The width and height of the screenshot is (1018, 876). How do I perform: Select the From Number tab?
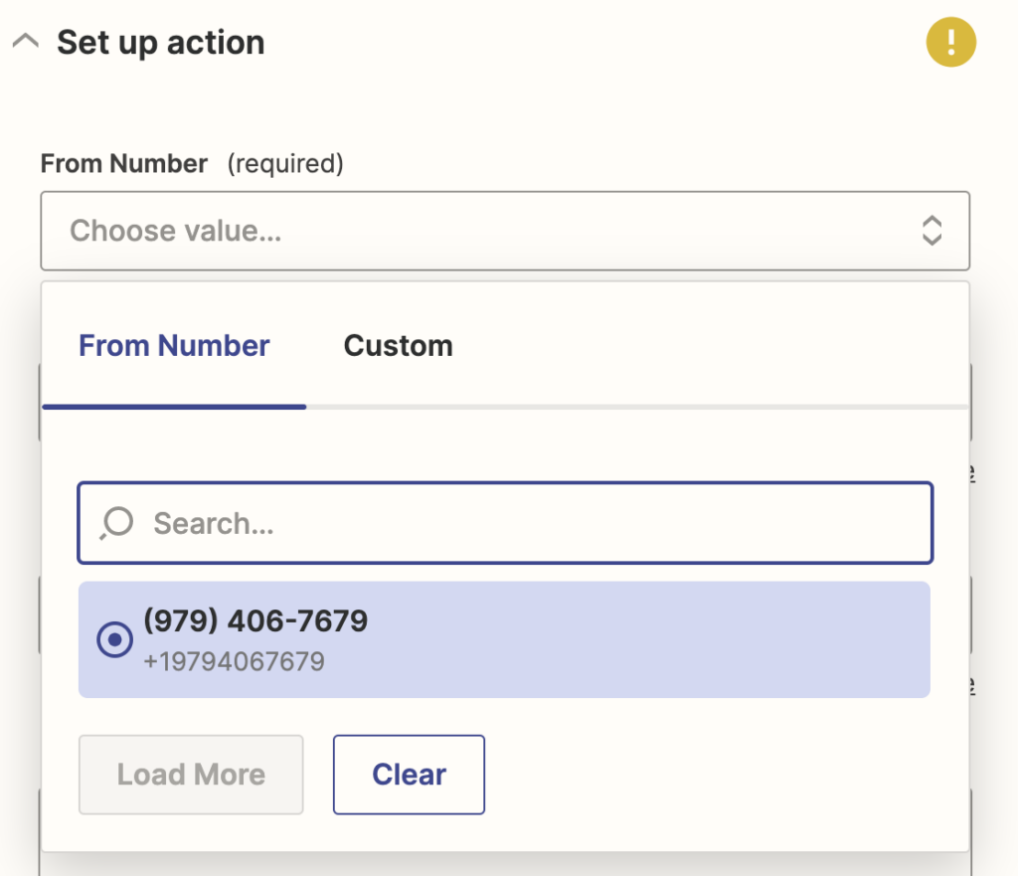point(174,345)
